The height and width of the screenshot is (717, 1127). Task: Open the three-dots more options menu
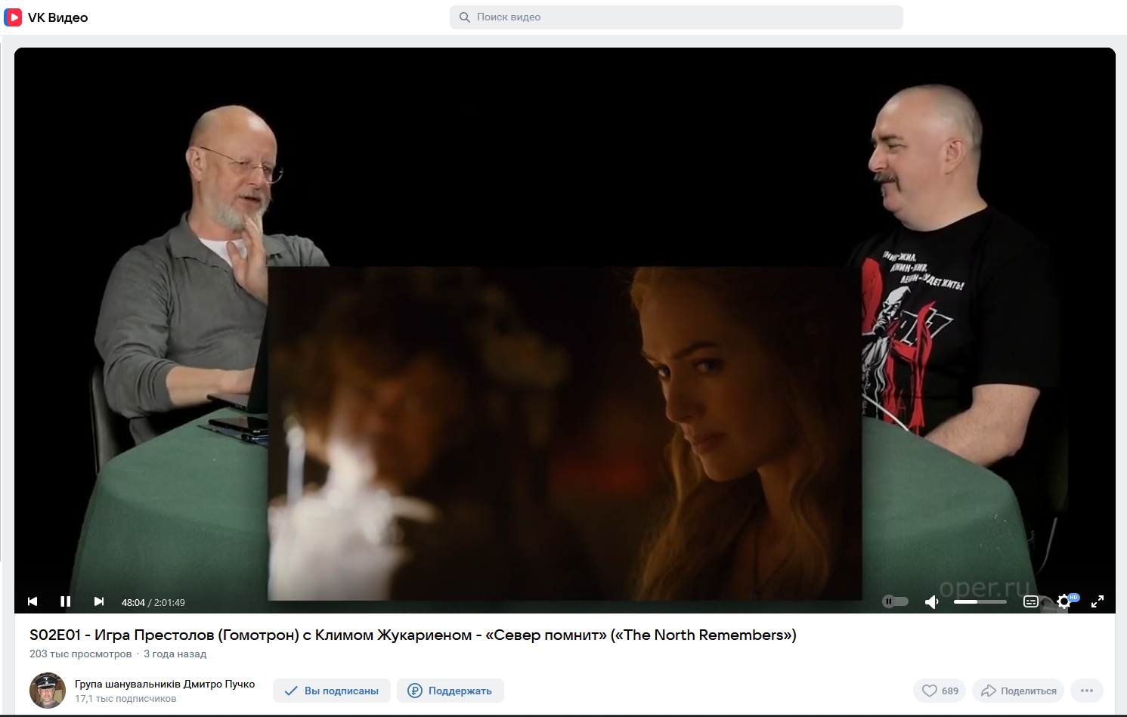tap(1087, 691)
